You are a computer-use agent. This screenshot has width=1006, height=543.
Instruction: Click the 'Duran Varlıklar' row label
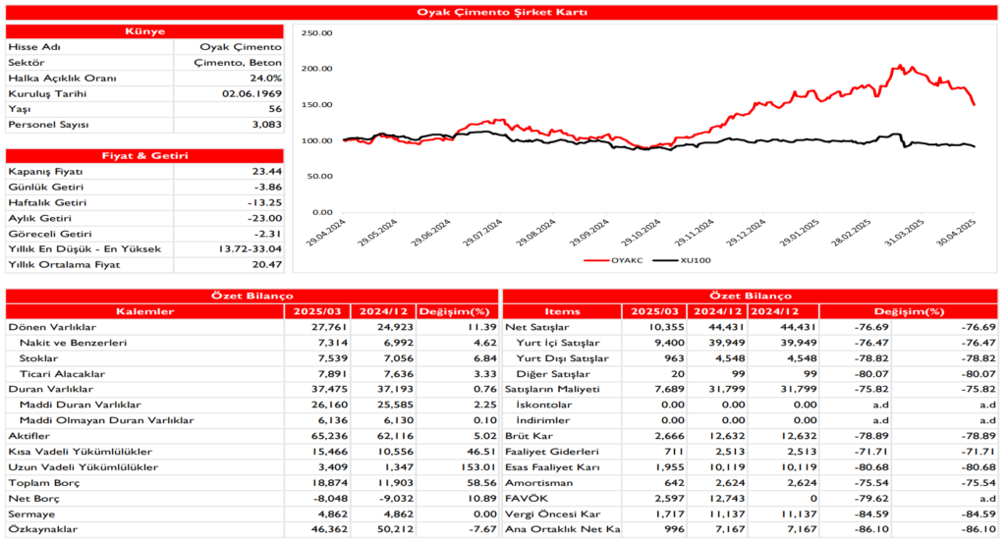51,389
